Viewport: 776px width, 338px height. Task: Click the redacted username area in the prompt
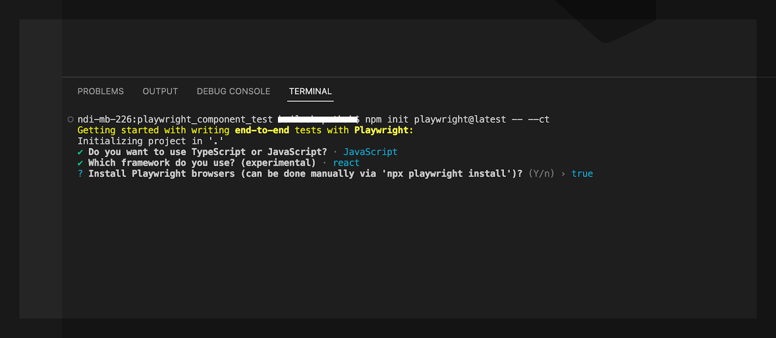[318, 119]
